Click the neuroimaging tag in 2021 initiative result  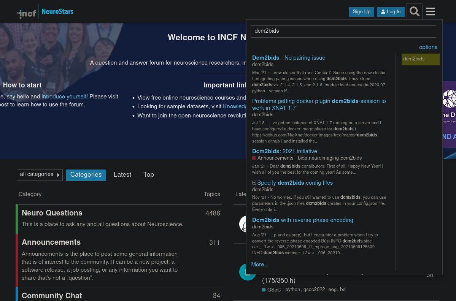click(x=324, y=158)
